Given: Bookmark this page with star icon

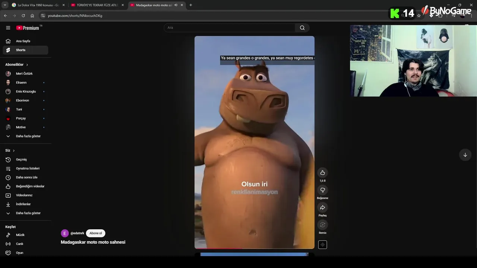Looking at the screenshot, I should (419, 16).
